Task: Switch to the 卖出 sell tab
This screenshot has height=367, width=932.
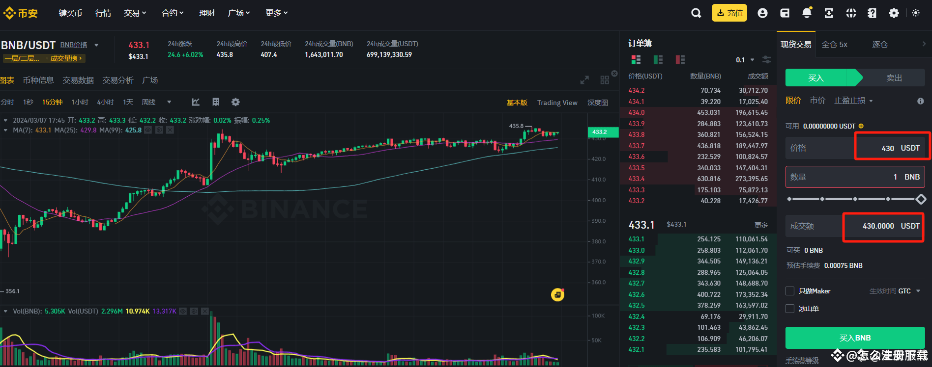Action: click(x=894, y=78)
